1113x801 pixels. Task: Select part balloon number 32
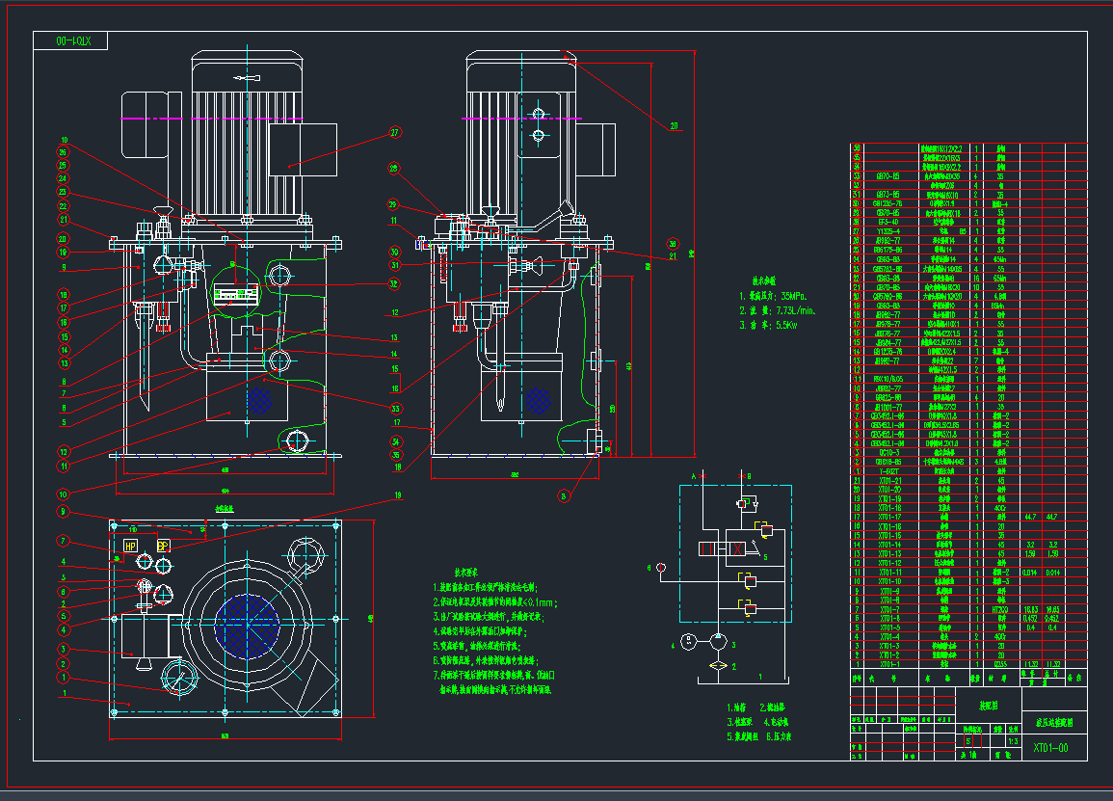[x=394, y=284]
